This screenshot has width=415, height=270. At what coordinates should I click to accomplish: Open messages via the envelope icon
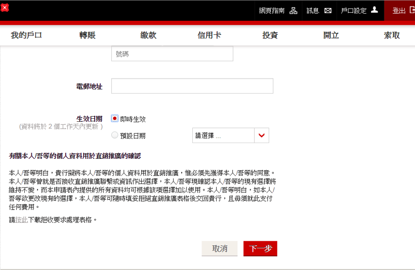[x=328, y=11]
